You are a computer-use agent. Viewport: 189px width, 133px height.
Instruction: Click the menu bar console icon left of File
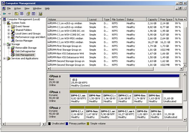pos(4,8)
